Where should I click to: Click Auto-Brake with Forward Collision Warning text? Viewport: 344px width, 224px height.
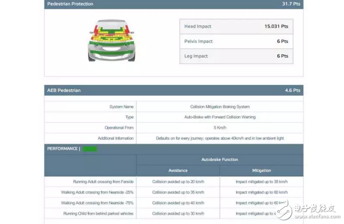(220, 117)
